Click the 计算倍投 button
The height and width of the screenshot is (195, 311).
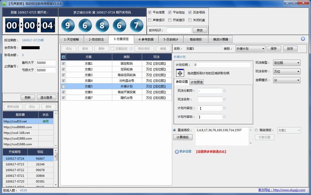coord(182,137)
